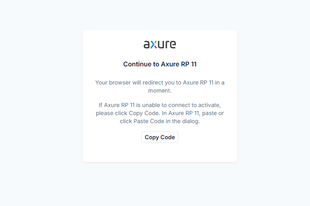Image resolution: width=310 pixels, height=206 pixels.
Task: Click the word "Axure" in the bold heading
Action: point(169,64)
